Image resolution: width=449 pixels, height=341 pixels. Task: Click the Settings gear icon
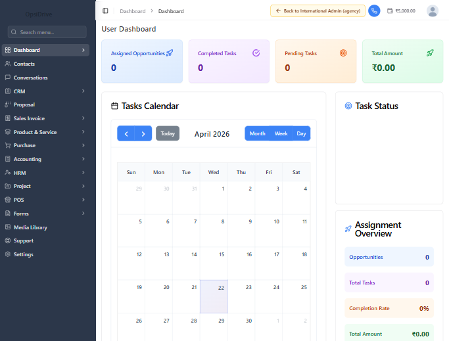(x=8, y=254)
